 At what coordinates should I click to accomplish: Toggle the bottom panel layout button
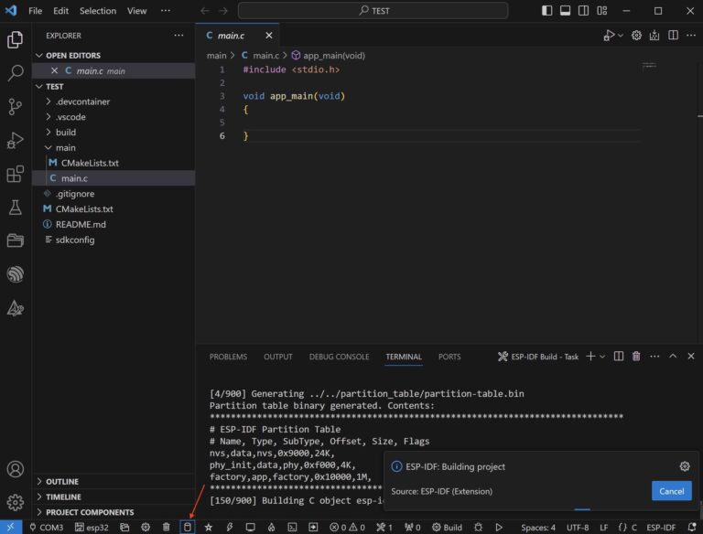(567, 11)
